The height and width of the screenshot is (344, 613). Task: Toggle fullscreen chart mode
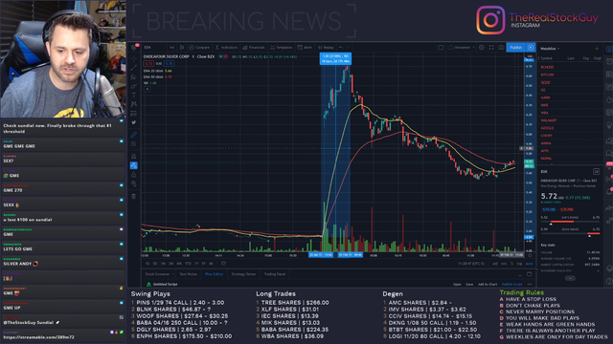pos(491,48)
